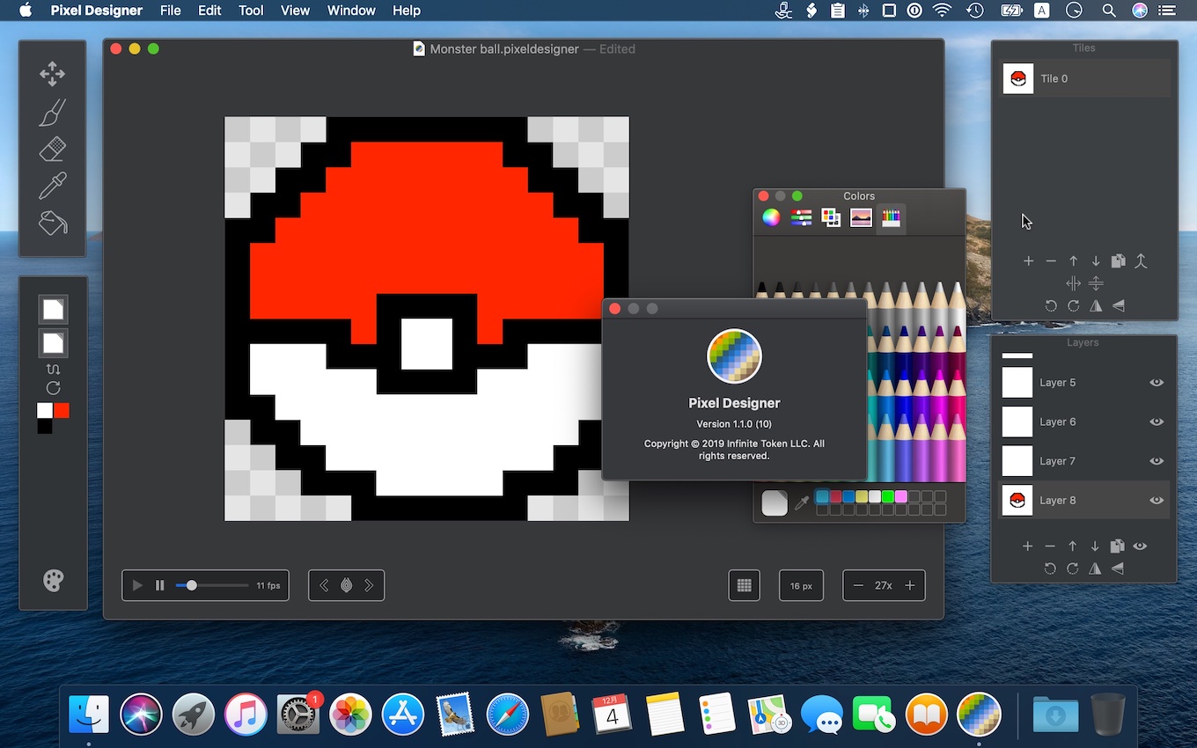This screenshot has height=748, width=1197.
Task: Switch to image palettes tab in Colors
Action: coord(861,217)
